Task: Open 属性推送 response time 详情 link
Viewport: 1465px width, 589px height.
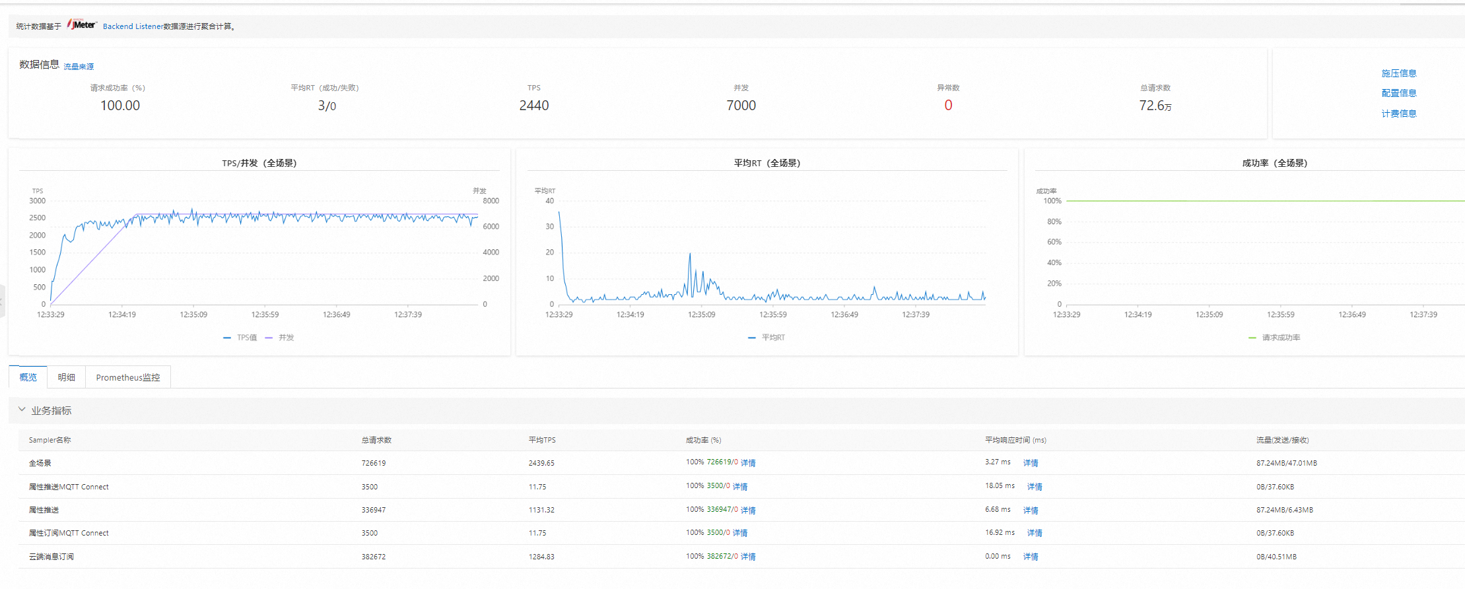Action: point(1031,510)
